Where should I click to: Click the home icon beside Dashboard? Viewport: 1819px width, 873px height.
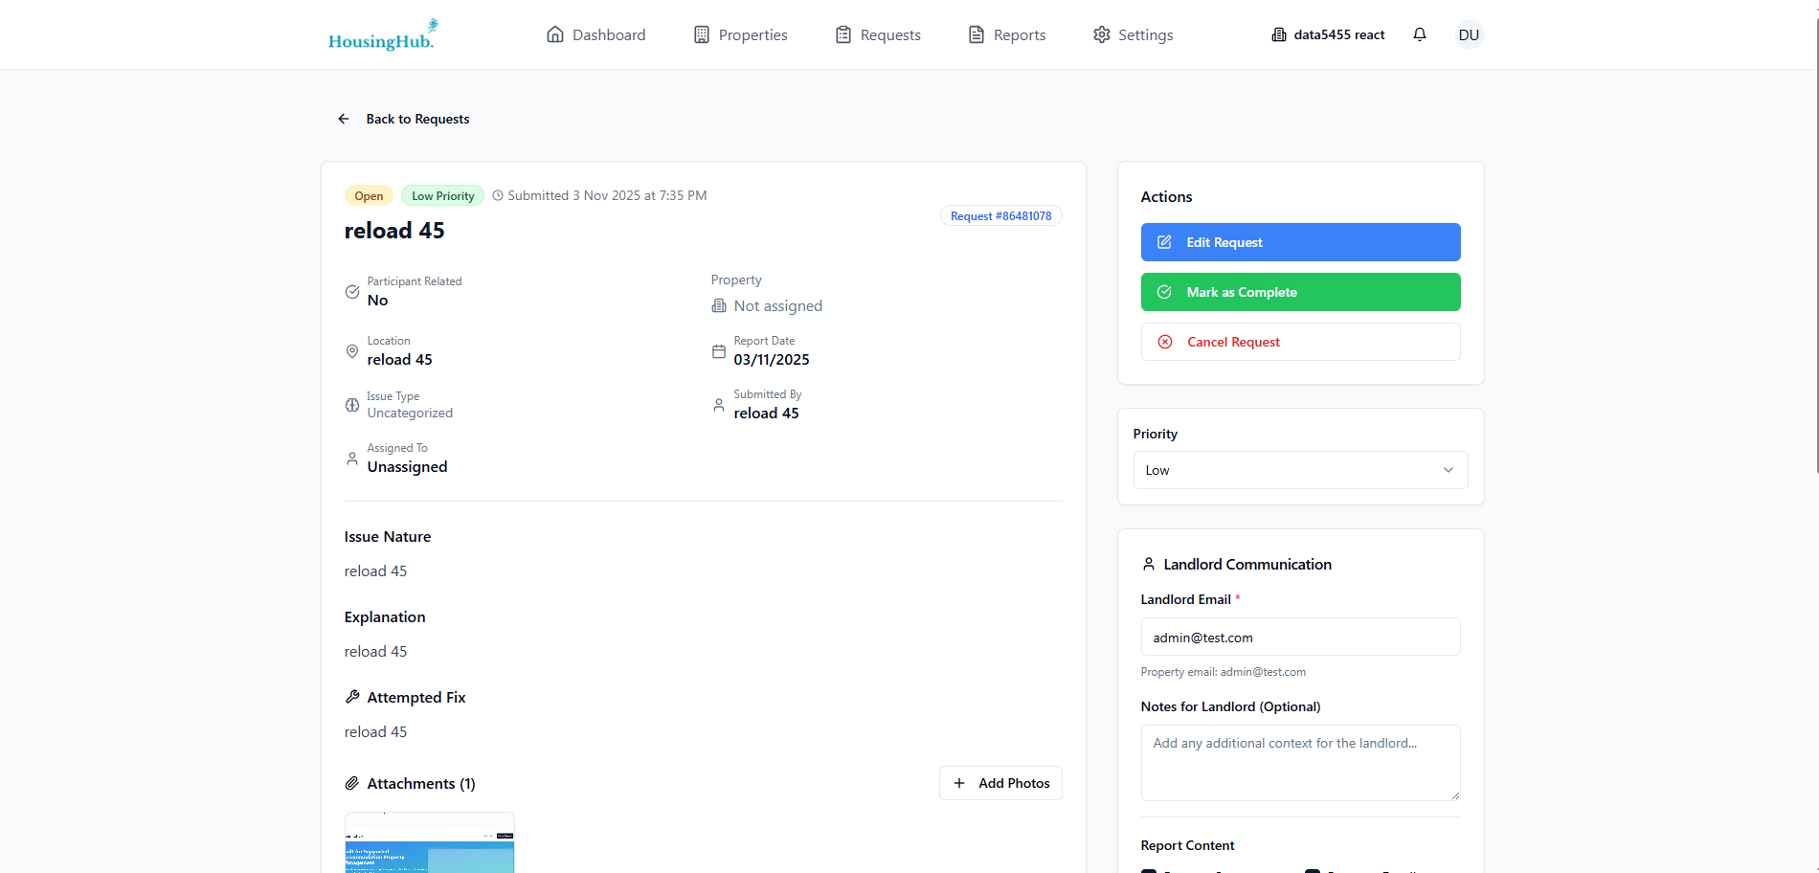point(554,34)
